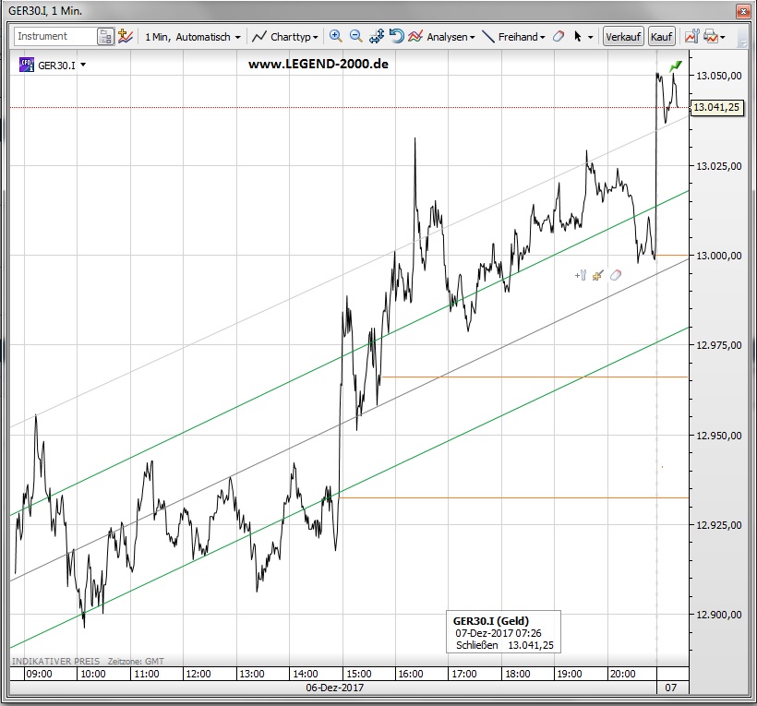
Task: Expand the cursor tool dropdown arrow
Action: point(591,37)
